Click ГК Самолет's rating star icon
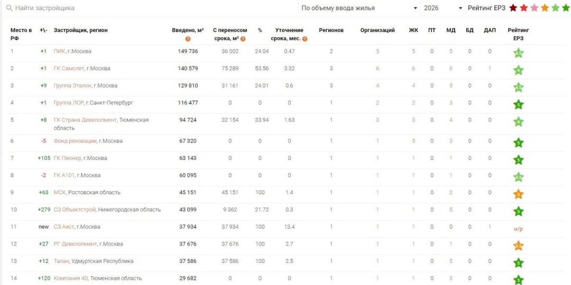571x285 pixels. (518, 70)
